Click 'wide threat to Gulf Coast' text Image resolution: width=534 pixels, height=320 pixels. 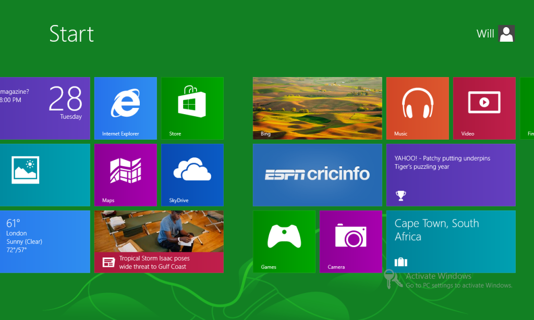click(153, 266)
